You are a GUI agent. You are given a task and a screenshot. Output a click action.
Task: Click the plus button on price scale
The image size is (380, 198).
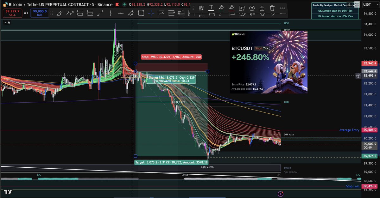(x=358, y=75)
